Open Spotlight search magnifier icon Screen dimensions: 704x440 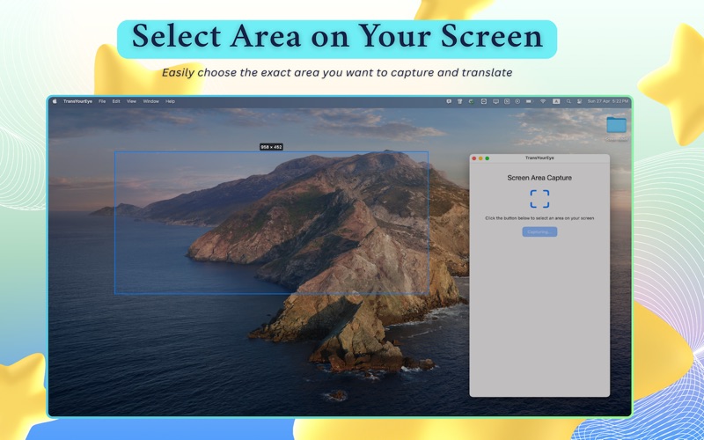coord(568,101)
